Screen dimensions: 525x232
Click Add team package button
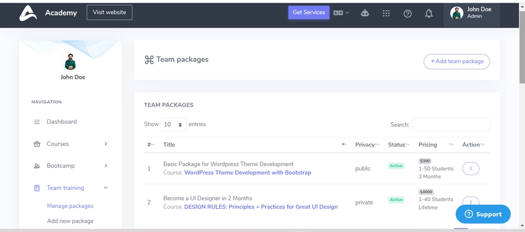457,62
